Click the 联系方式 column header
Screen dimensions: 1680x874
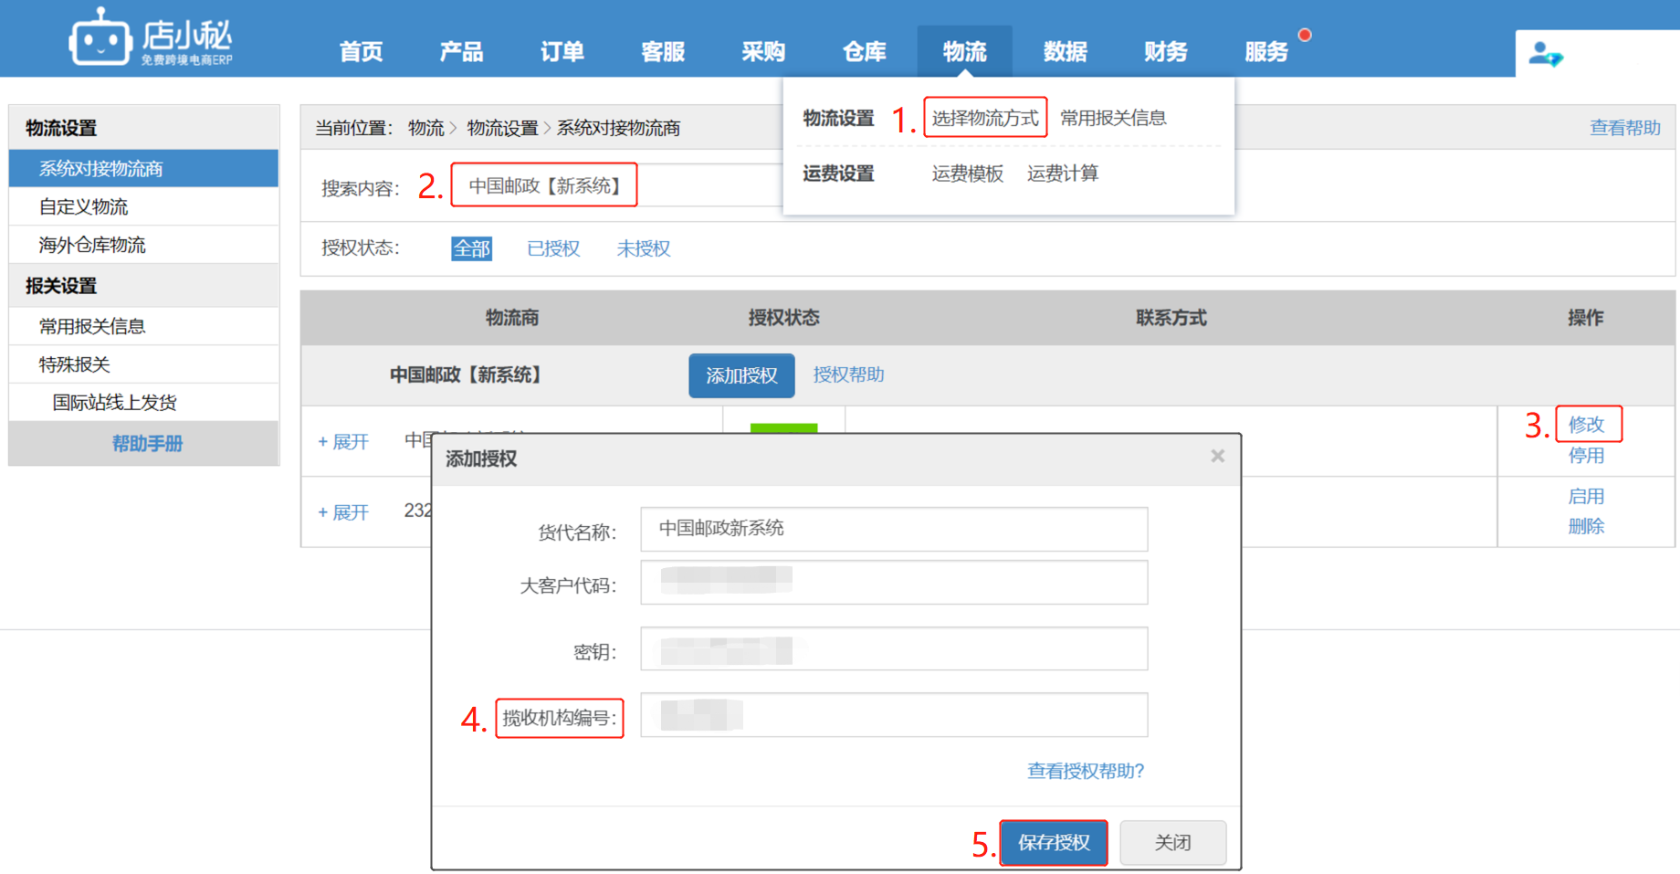[x=1171, y=318]
